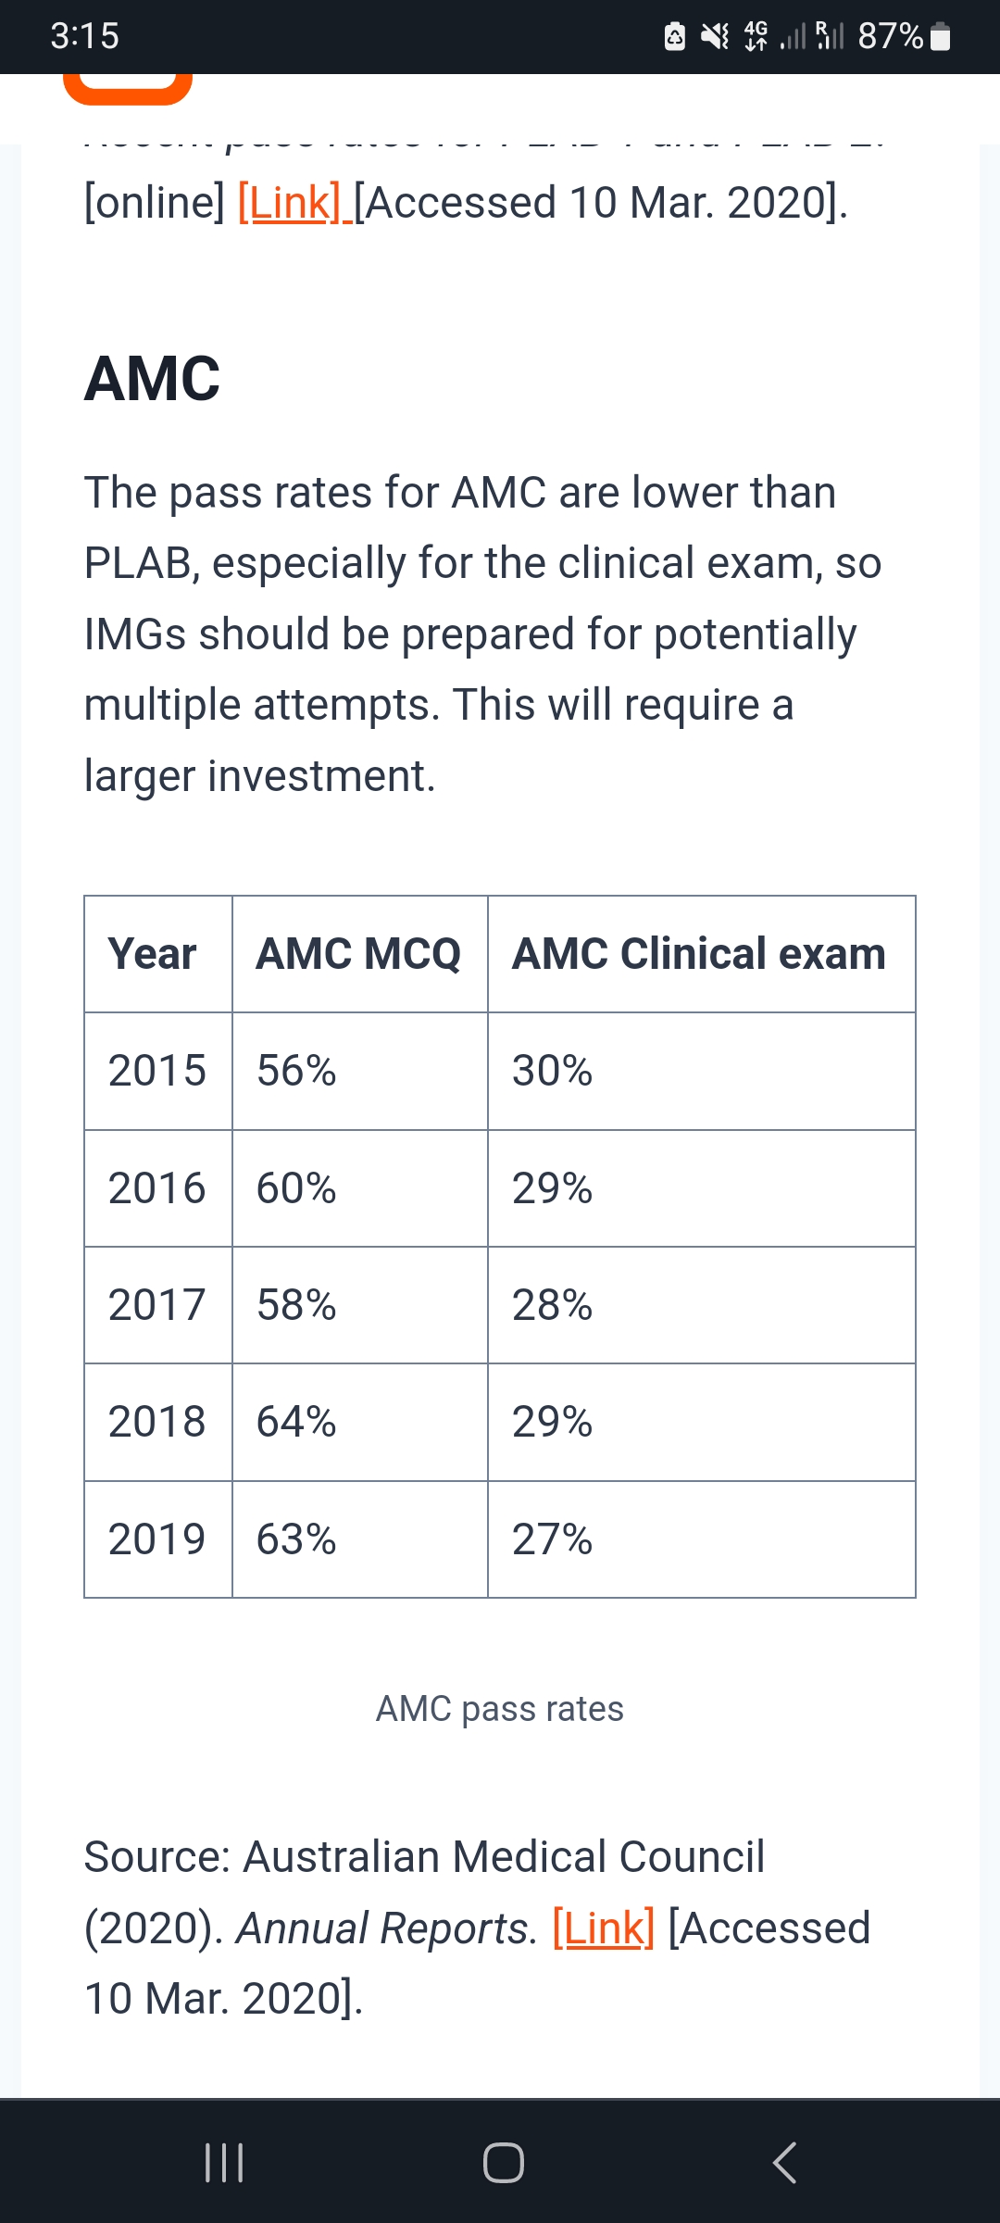Tap the AMC pass rates caption

[x=500, y=1707]
